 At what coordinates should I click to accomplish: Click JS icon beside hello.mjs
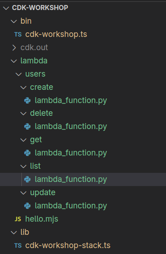pos(18,219)
